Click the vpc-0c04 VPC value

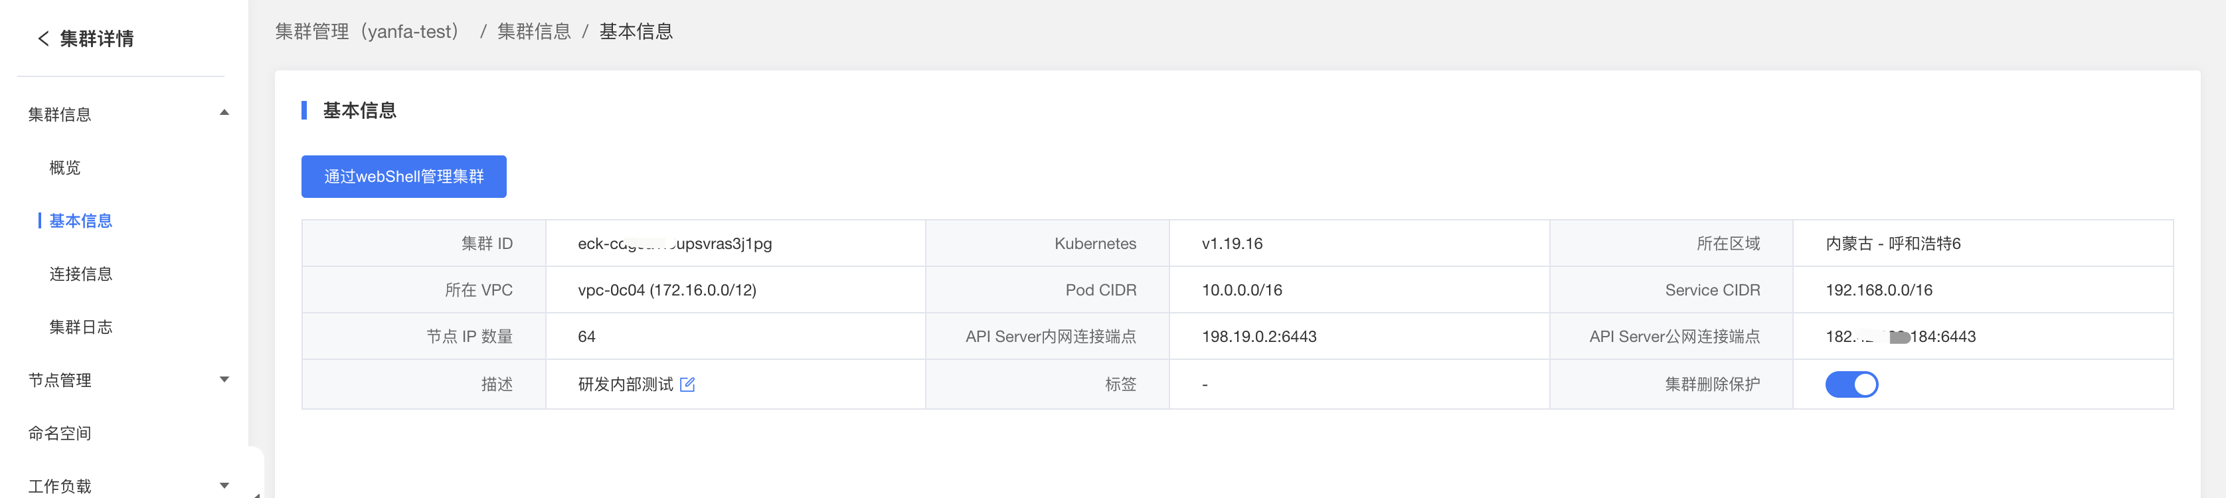point(666,291)
